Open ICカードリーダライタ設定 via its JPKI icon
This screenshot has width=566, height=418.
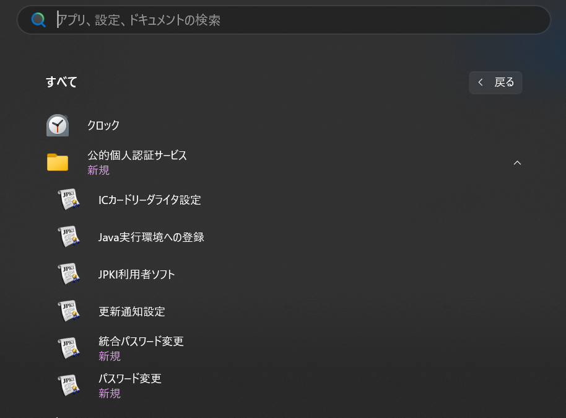coord(69,200)
